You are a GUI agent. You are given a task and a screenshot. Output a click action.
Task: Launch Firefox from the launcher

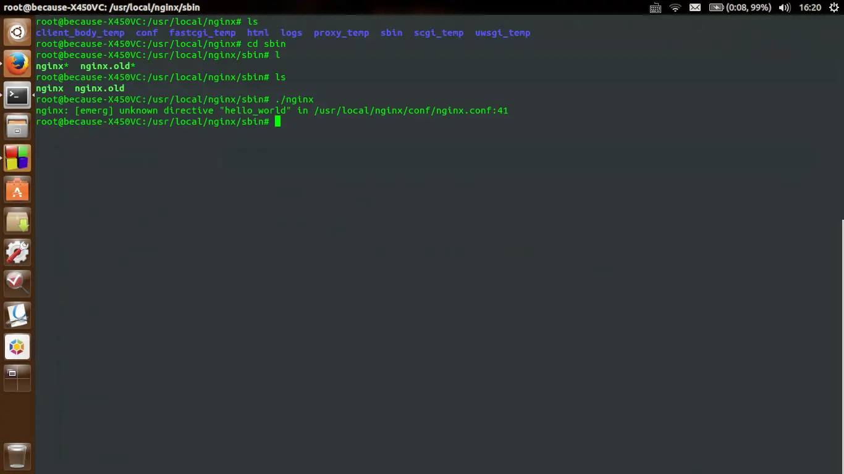[17, 64]
